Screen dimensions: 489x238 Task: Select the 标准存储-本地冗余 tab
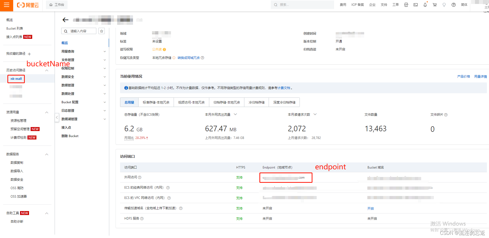coord(156,102)
